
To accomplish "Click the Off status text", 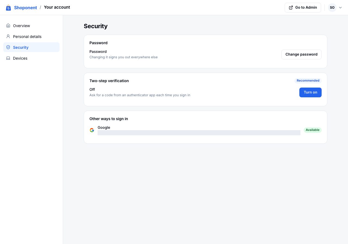I will (92, 89).
